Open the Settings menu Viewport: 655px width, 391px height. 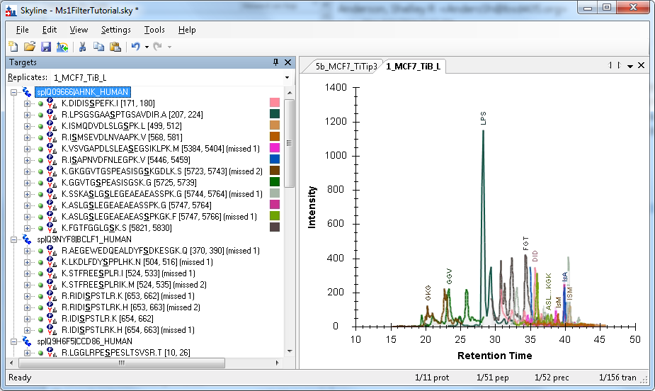click(x=115, y=30)
